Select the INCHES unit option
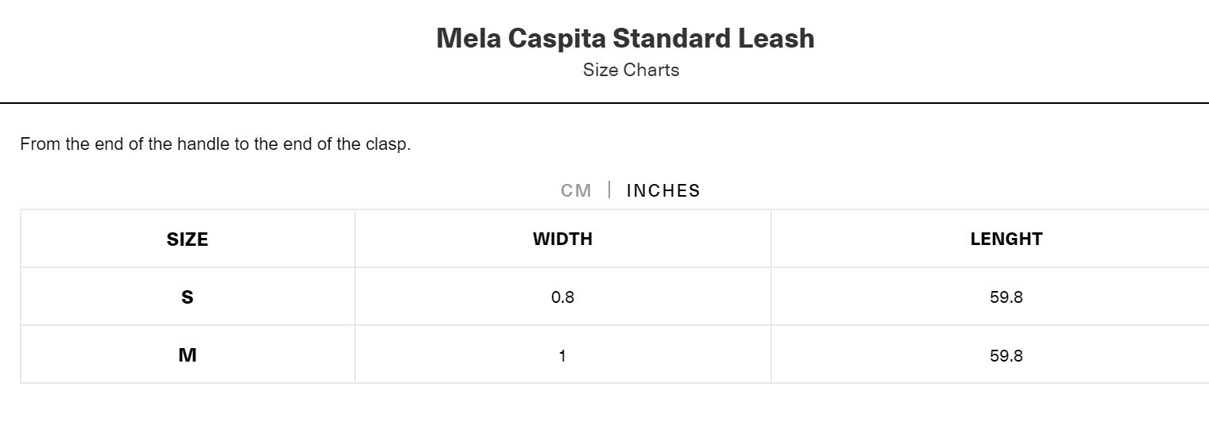This screenshot has height=429, width=1209. (x=663, y=190)
